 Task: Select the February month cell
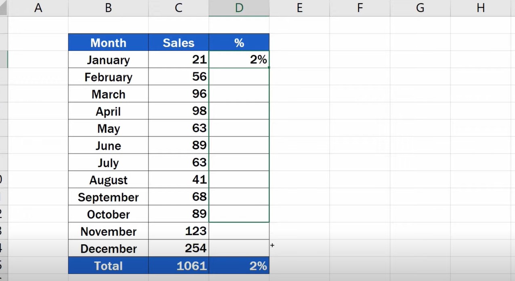[x=108, y=77]
